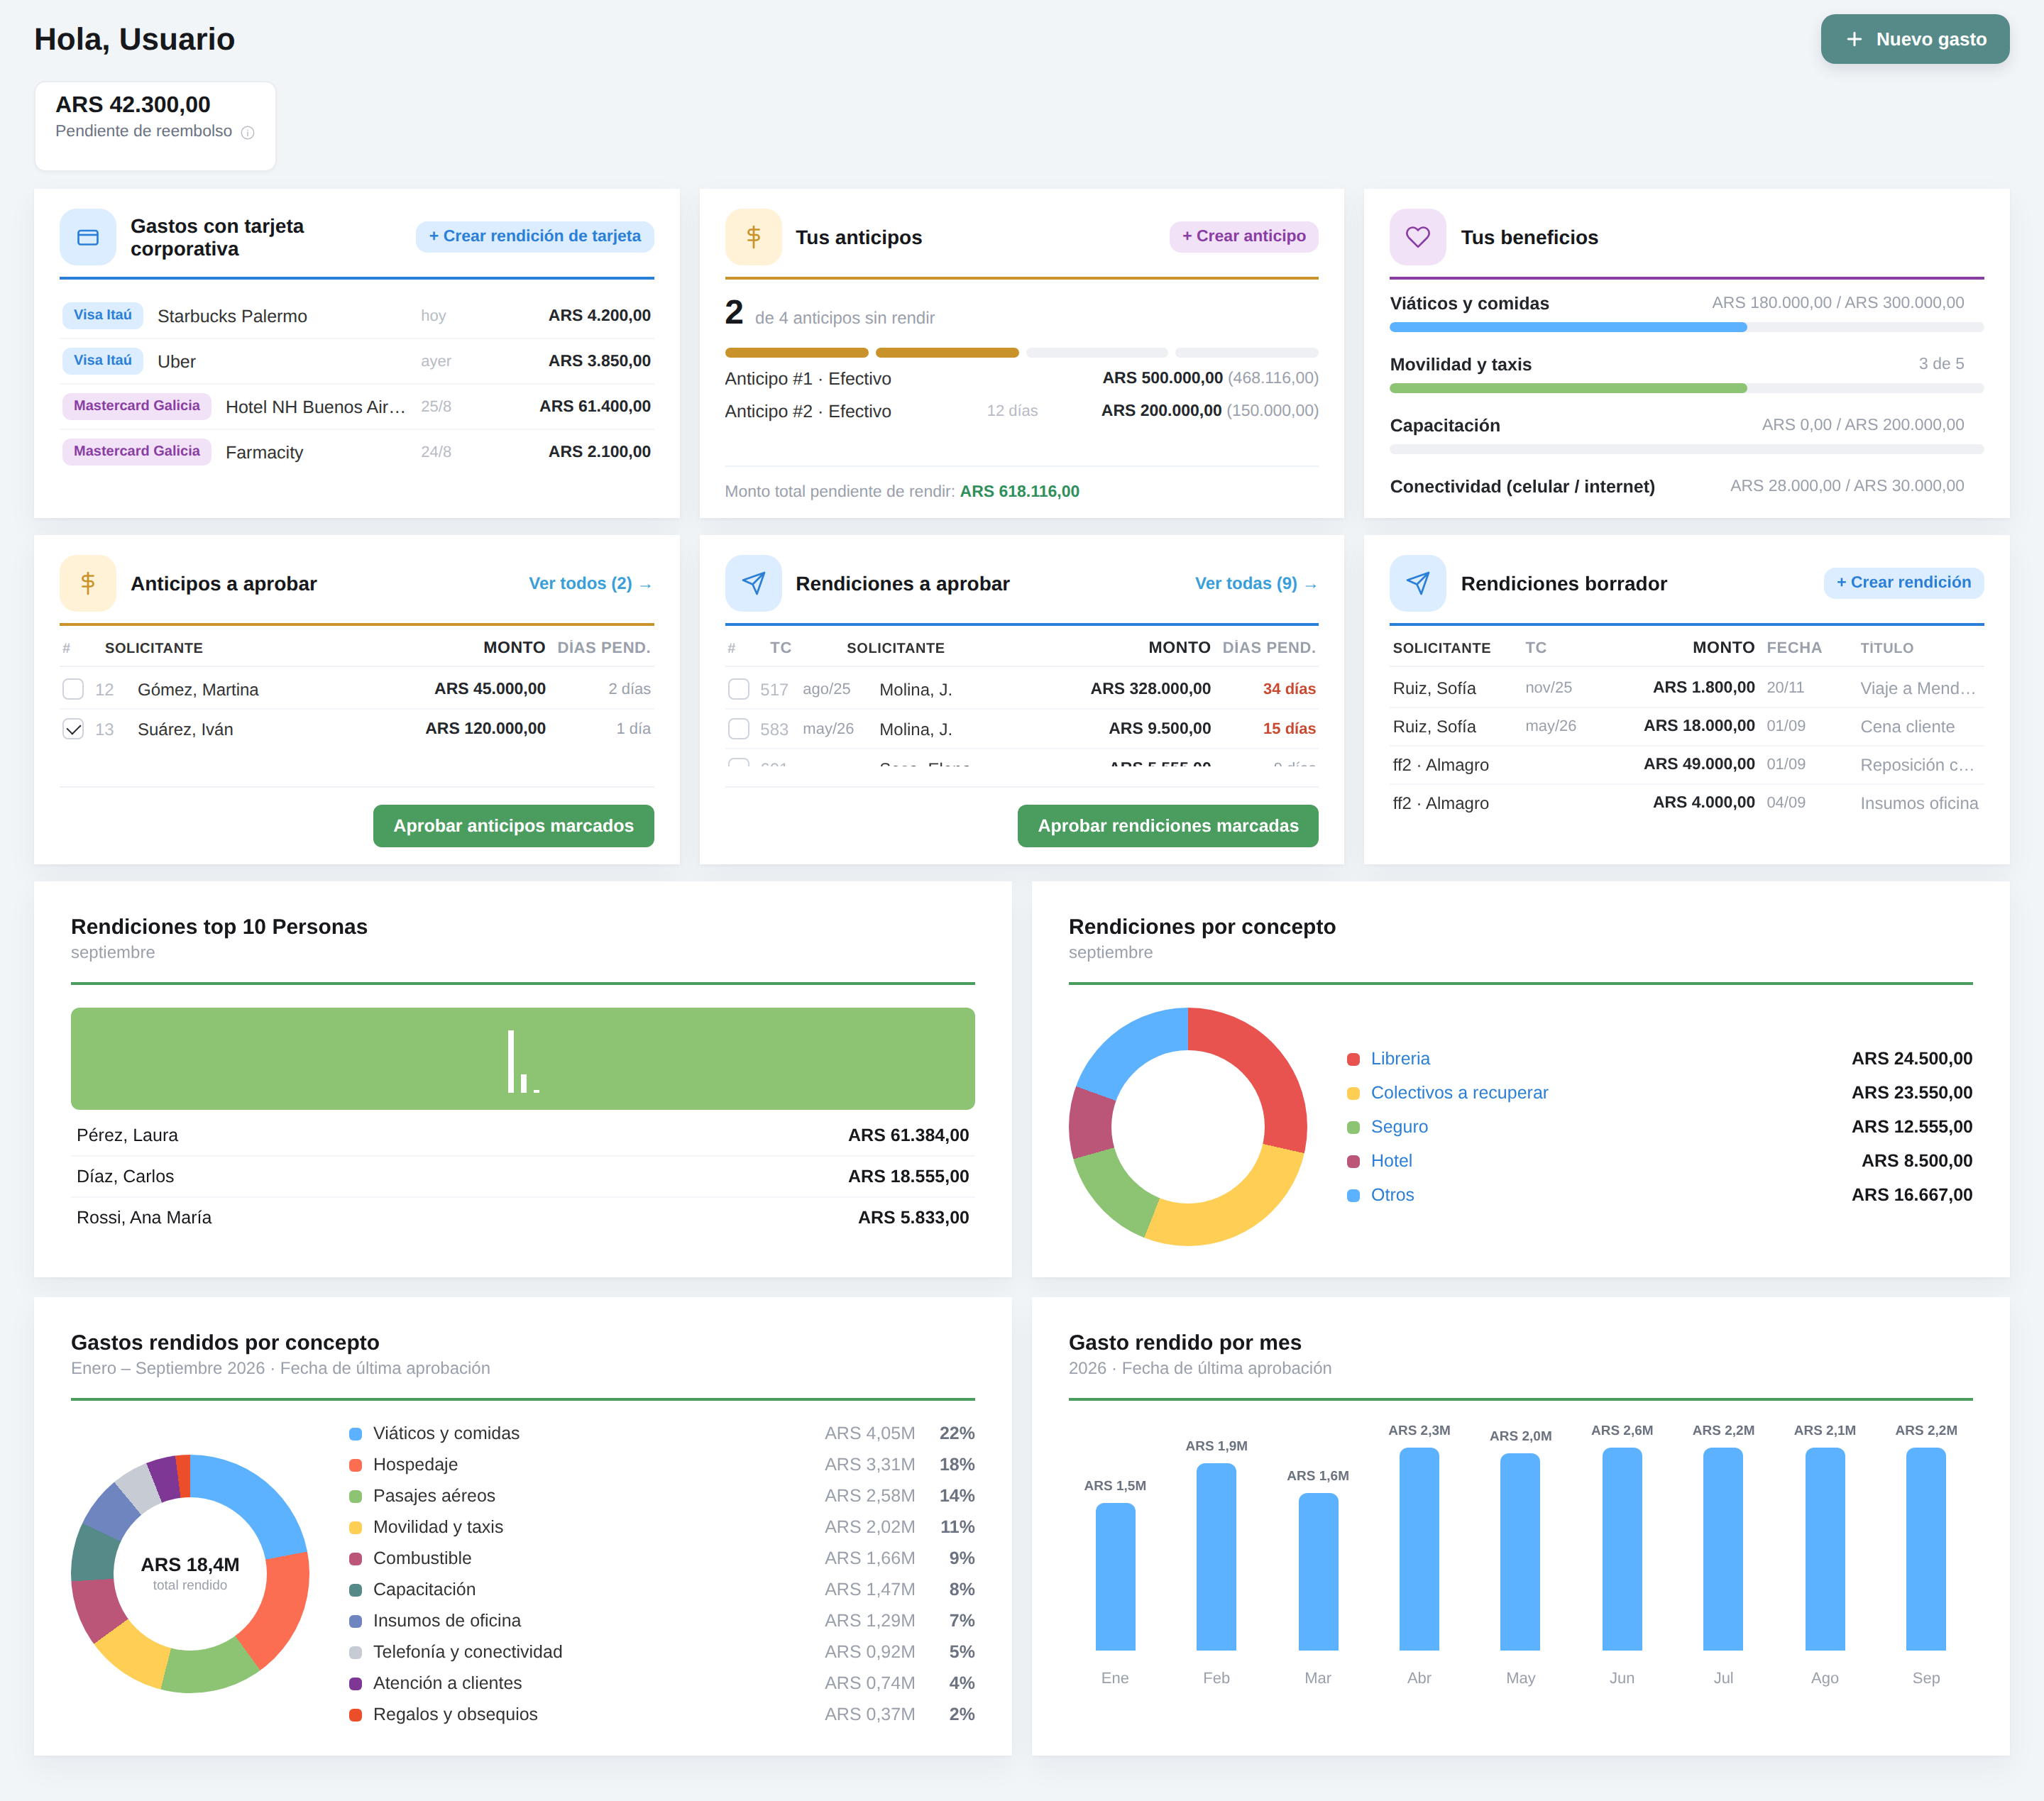Viewport: 2044px width, 1801px height.
Task: Click the green top 10 Personas chart
Action: [522, 1058]
